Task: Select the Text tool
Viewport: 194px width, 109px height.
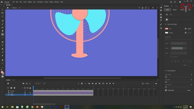Action: coord(2,45)
